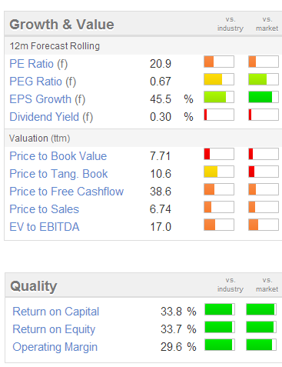Open the Price to Book Value link

pyautogui.click(x=58, y=156)
